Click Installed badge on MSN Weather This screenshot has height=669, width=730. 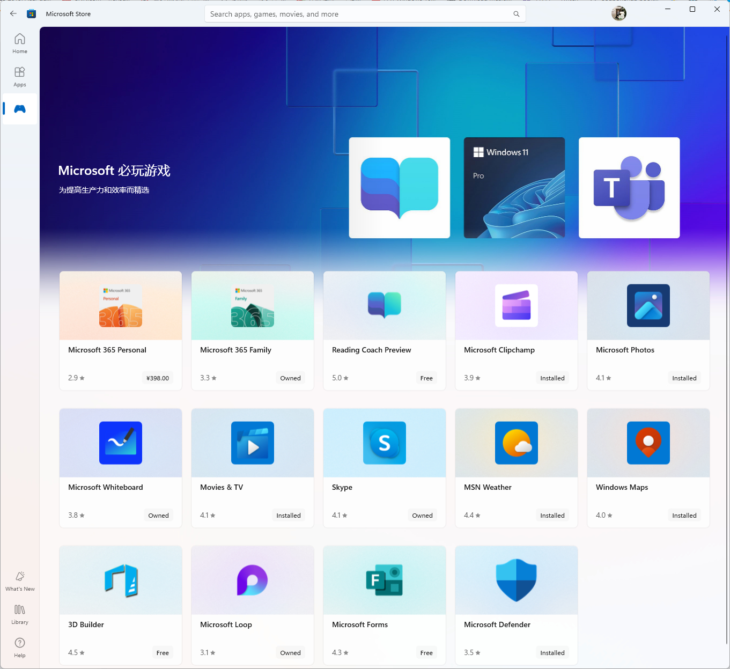click(x=552, y=516)
